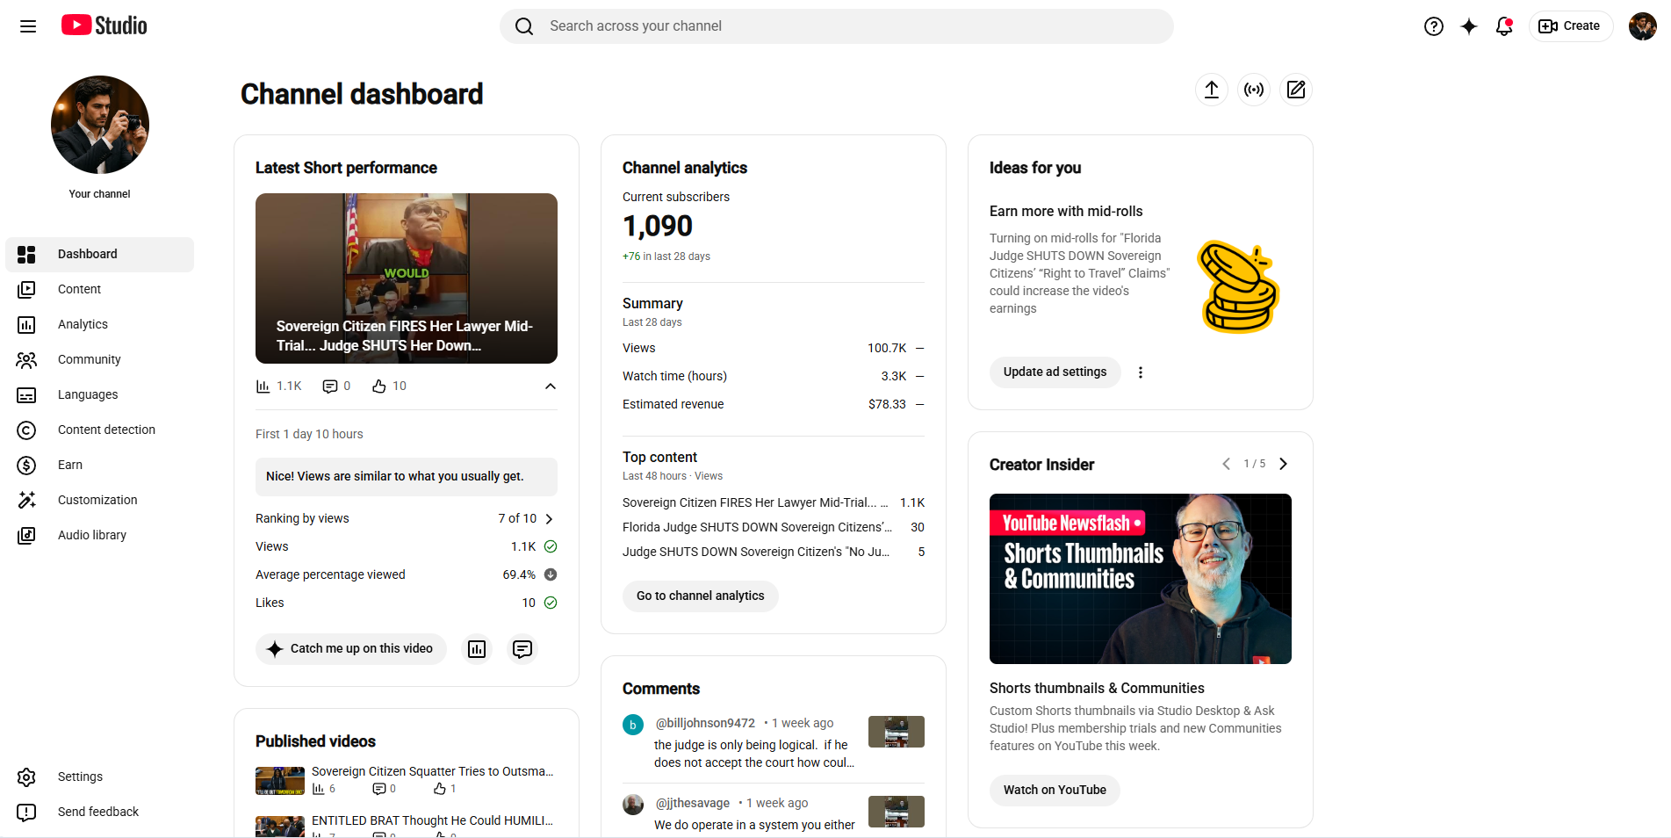This screenshot has height=838, width=1671.
Task: Open video thumbnail beside jjthesavage's comment
Action: click(x=897, y=812)
